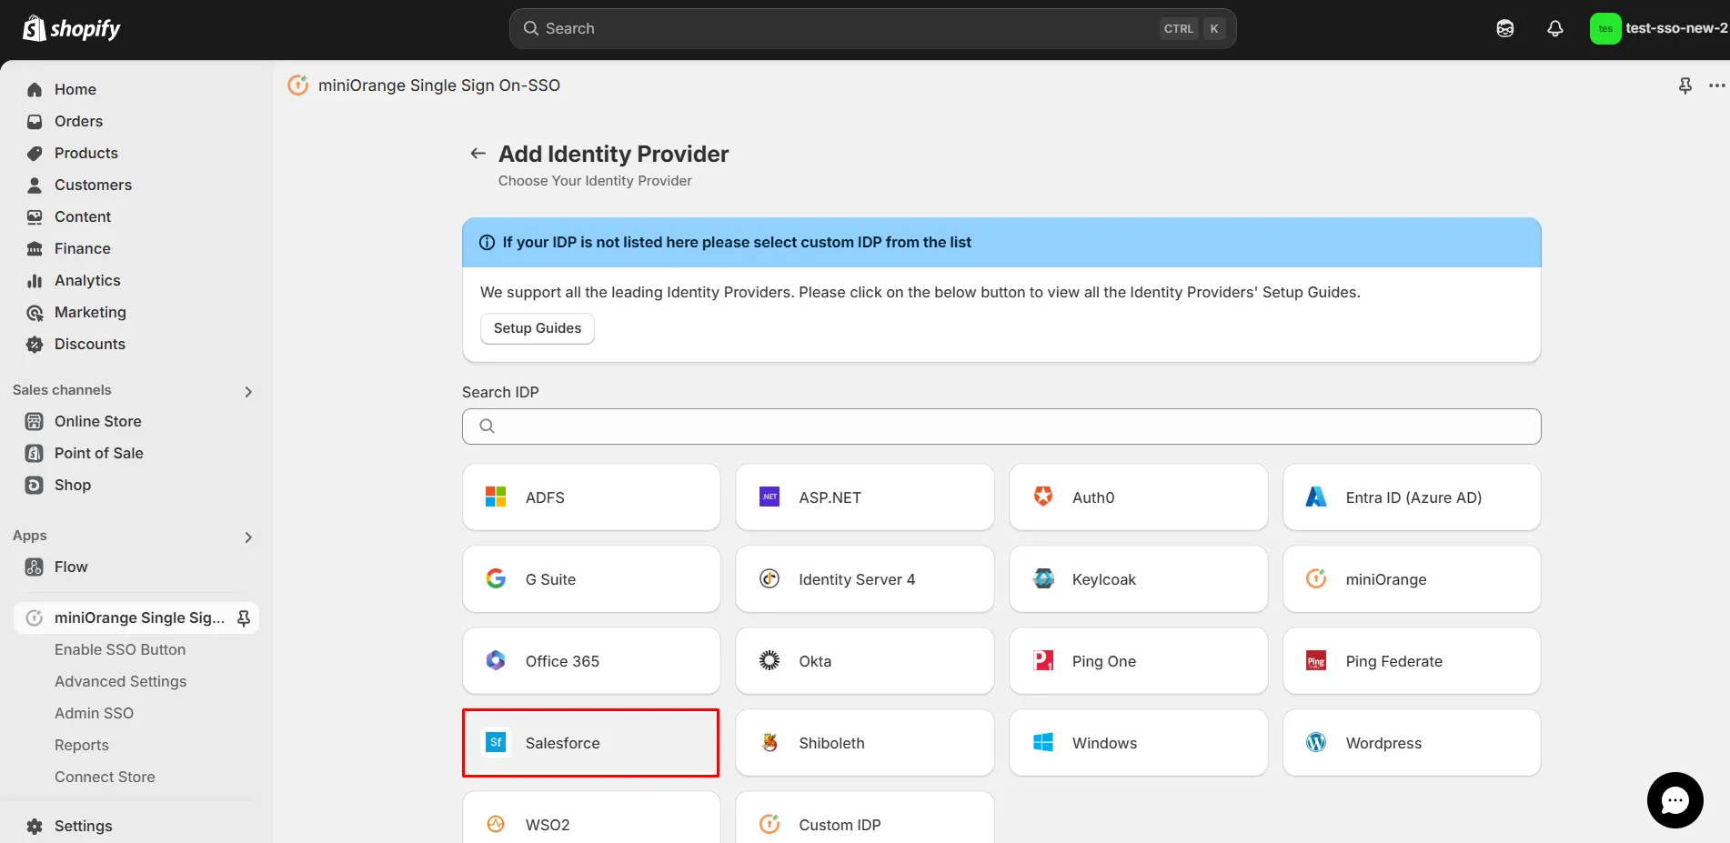Open the chat support bubble
The height and width of the screenshot is (843, 1730).
[1675, 800]
